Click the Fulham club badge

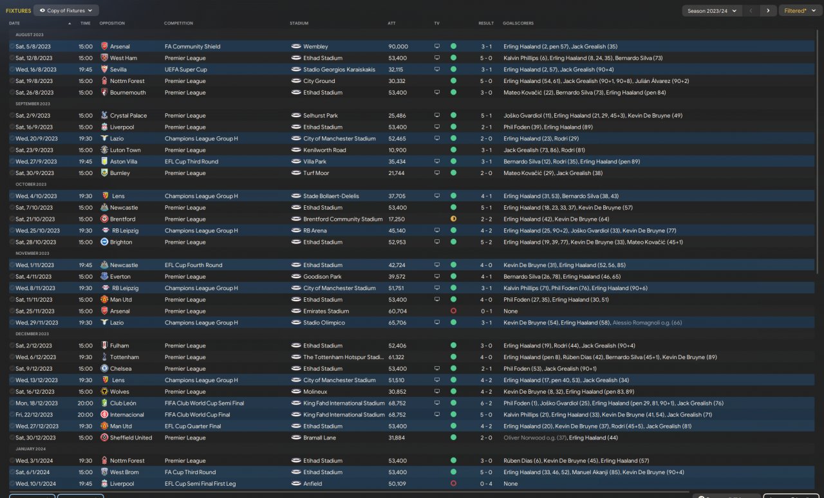pos(104,346)
